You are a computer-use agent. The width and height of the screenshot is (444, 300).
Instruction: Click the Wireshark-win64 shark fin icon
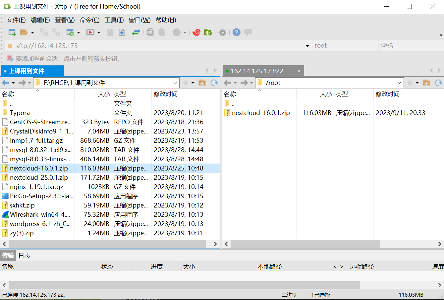coord(5,214)
